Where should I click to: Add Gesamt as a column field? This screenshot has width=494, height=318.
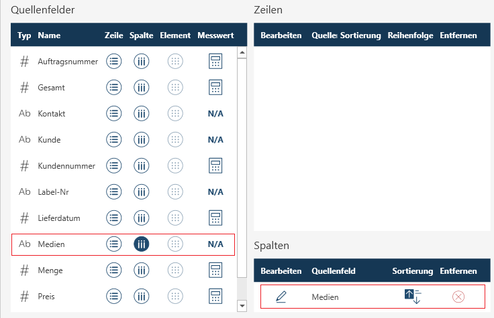coord(142,88)
